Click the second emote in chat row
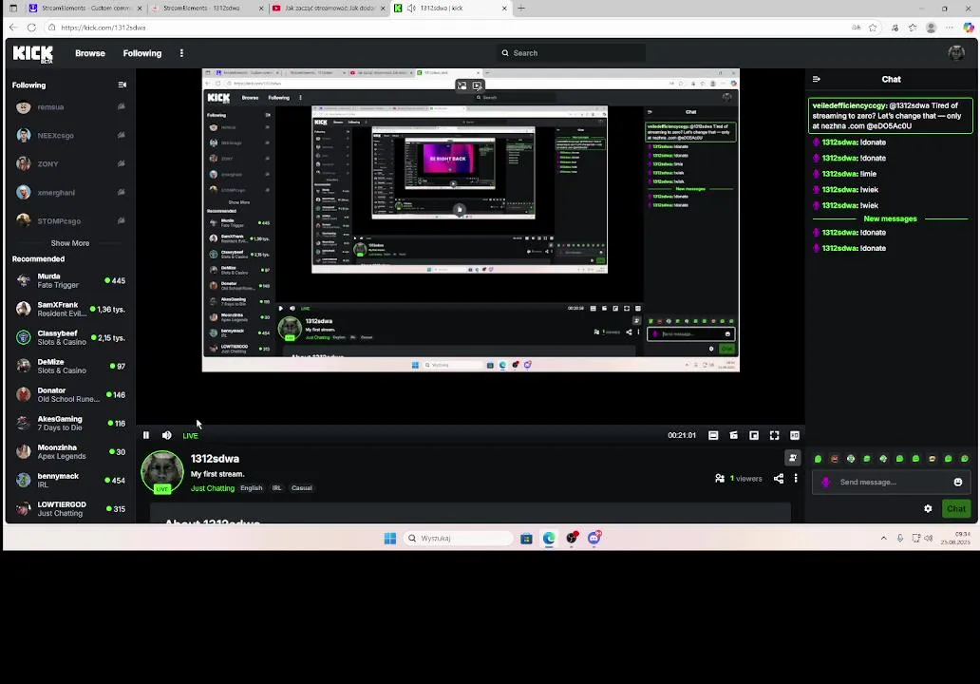The width and height of the screenshot is (980, 684). [x=835, y=459]
